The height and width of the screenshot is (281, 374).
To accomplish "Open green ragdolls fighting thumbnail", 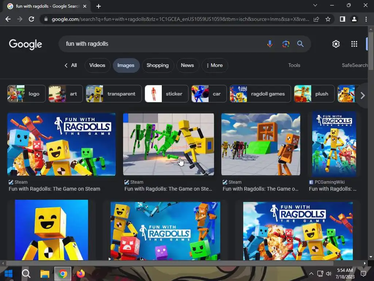I will [168, 144].
